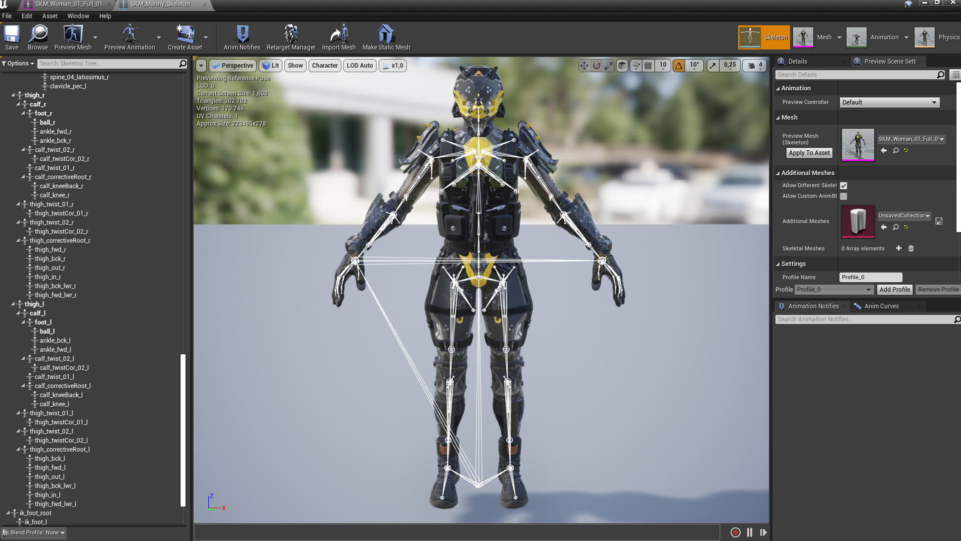Open the Retarget Manager
The height and width of the screenshot is (541, 961).
291,37
